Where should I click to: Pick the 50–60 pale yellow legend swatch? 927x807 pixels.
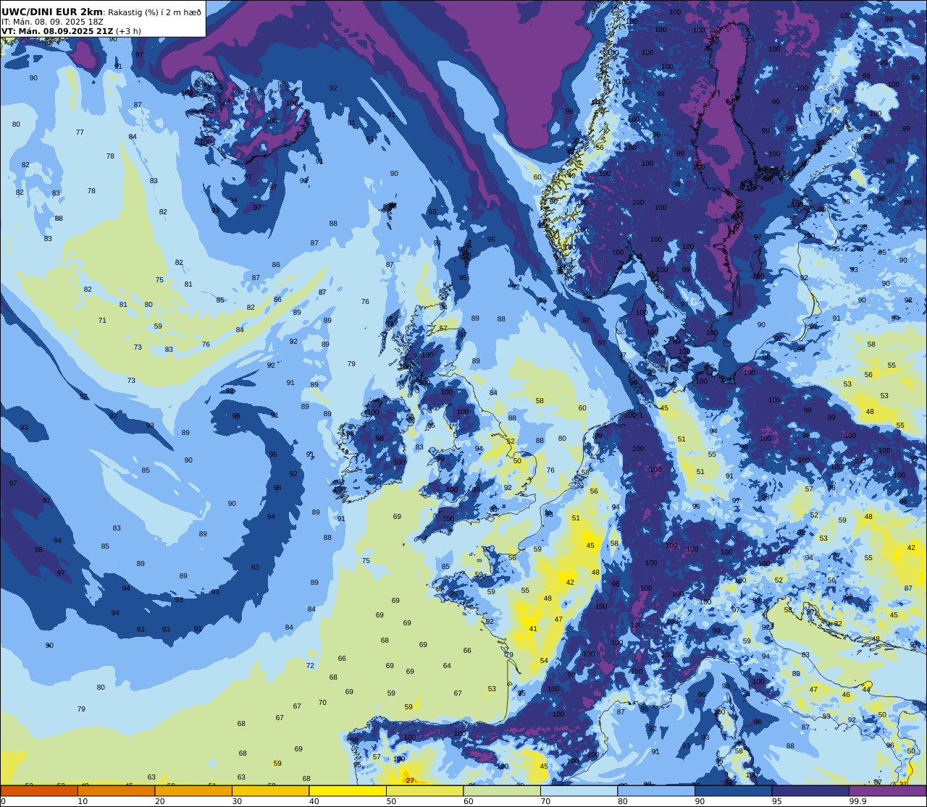coord(425,790)
